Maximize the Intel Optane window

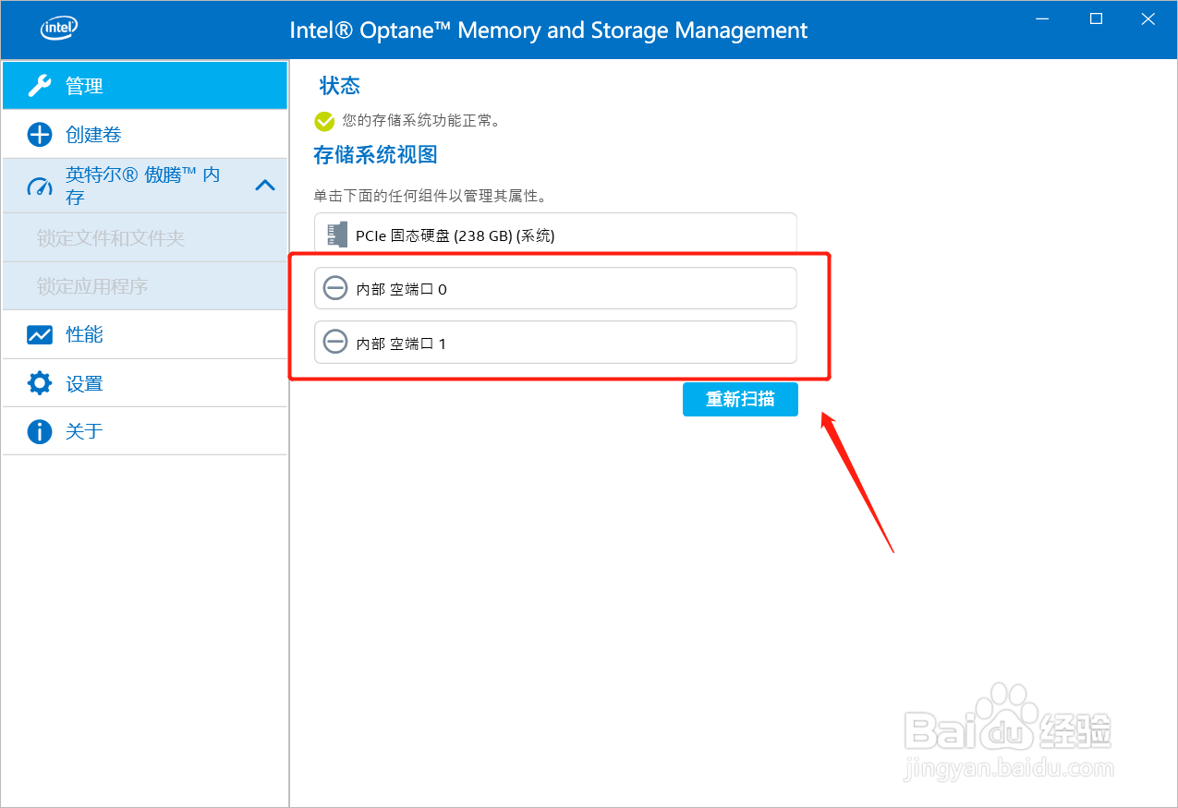[x=1097, y=18]
